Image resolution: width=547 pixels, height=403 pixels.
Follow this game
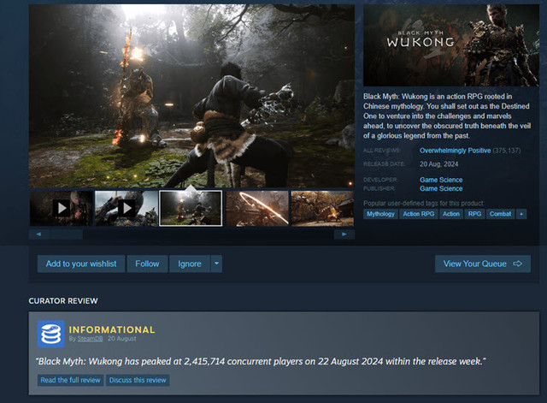[147, 264]
